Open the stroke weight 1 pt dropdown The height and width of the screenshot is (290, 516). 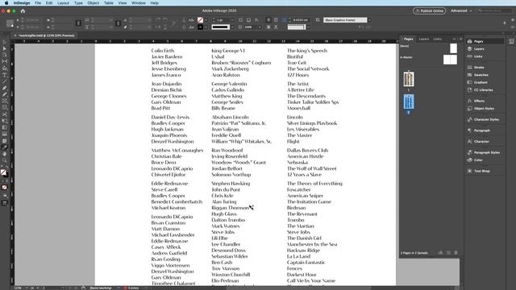pyautogui.click(x=232, y=20)
